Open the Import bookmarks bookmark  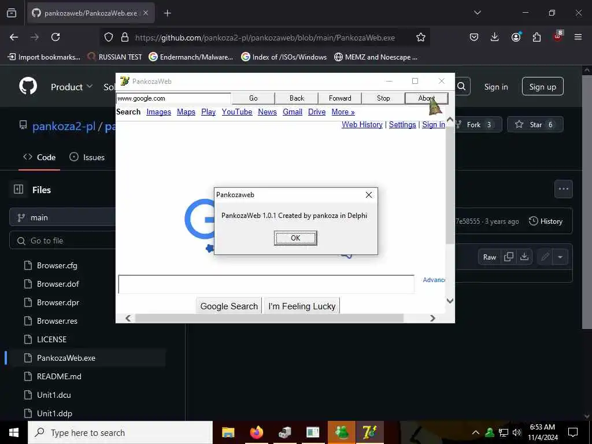pyautogui.click(x=44, y=57)
